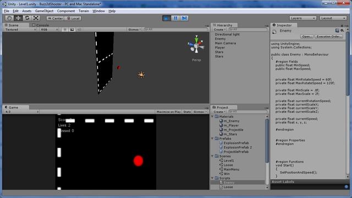Select the Level1 scene asset
This screenshot has width=352, height=198.
(x=227, y=161)
